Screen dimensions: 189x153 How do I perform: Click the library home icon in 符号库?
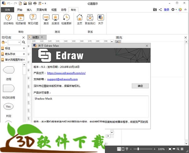pyautogui.click(x=3, y=42)
